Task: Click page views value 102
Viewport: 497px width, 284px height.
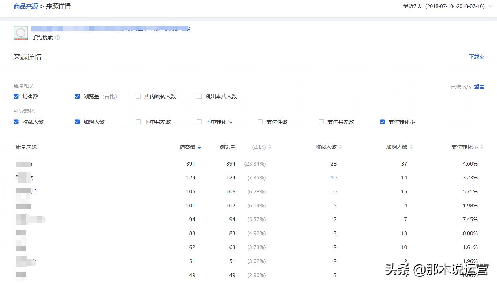Action: [231, 206]
